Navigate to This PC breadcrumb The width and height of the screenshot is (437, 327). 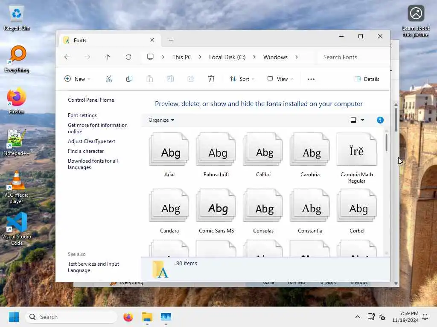pos(182,57)
